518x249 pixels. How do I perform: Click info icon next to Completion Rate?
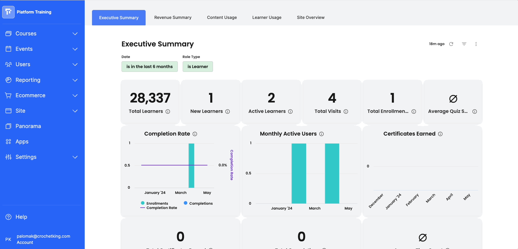195,134
